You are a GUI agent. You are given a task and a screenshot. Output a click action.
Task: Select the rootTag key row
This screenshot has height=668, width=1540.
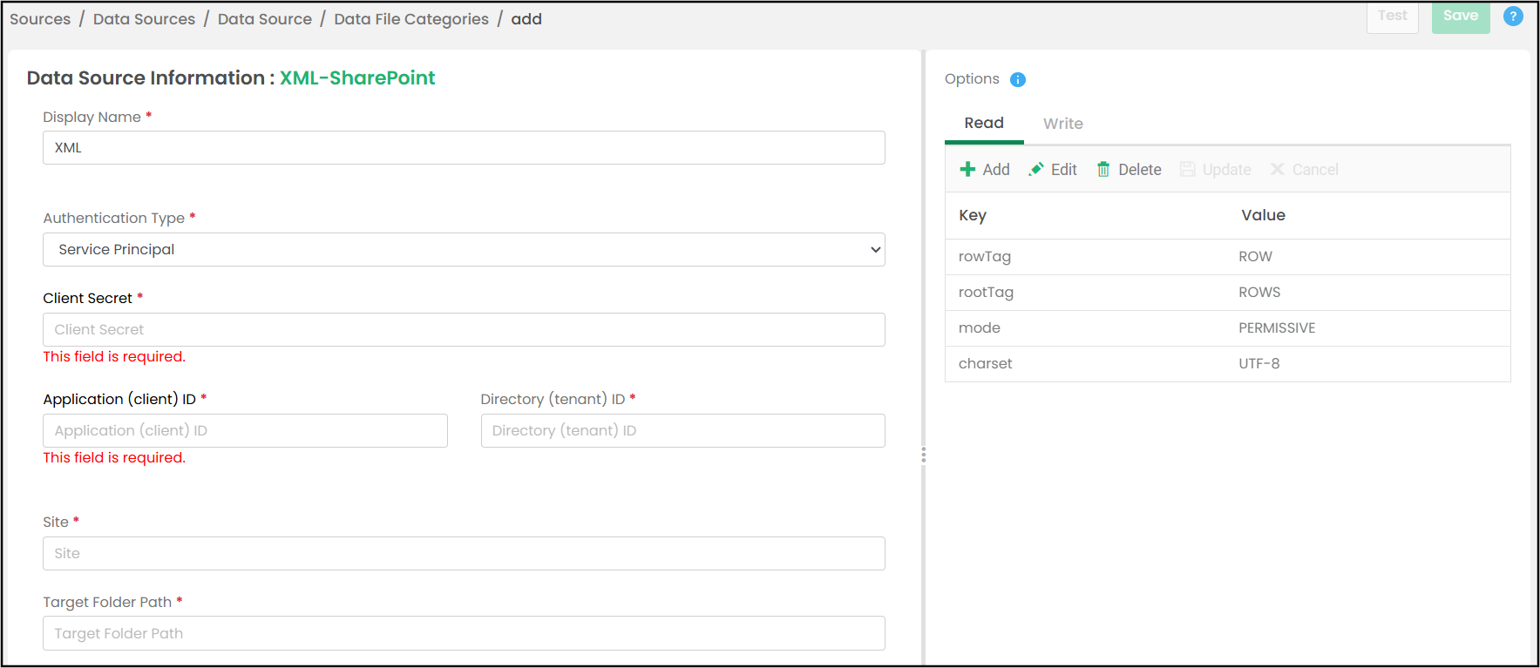(x=1227, y=293)
